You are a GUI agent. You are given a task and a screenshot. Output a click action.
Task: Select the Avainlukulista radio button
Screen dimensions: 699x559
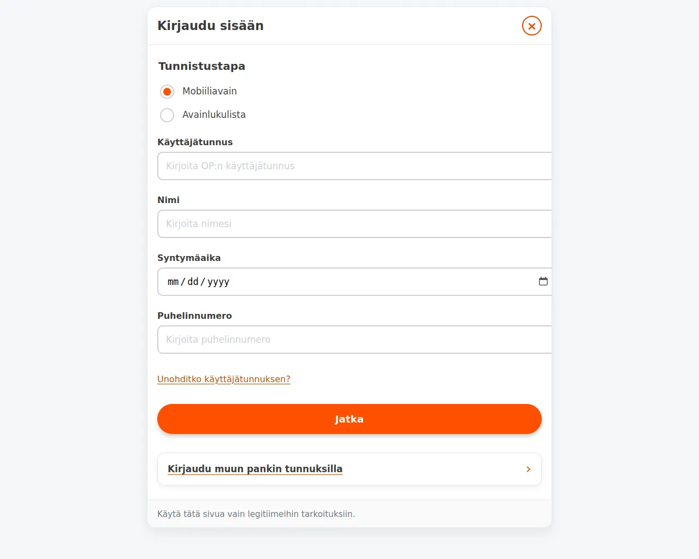167,115
